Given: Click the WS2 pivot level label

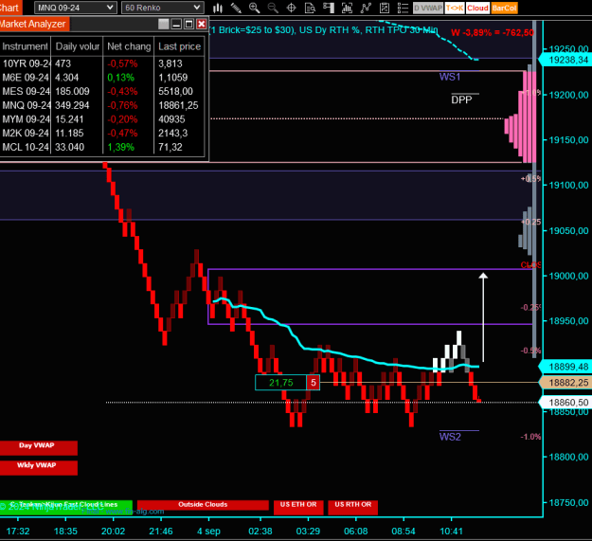Looking at the screenshot, I should 450,437.
